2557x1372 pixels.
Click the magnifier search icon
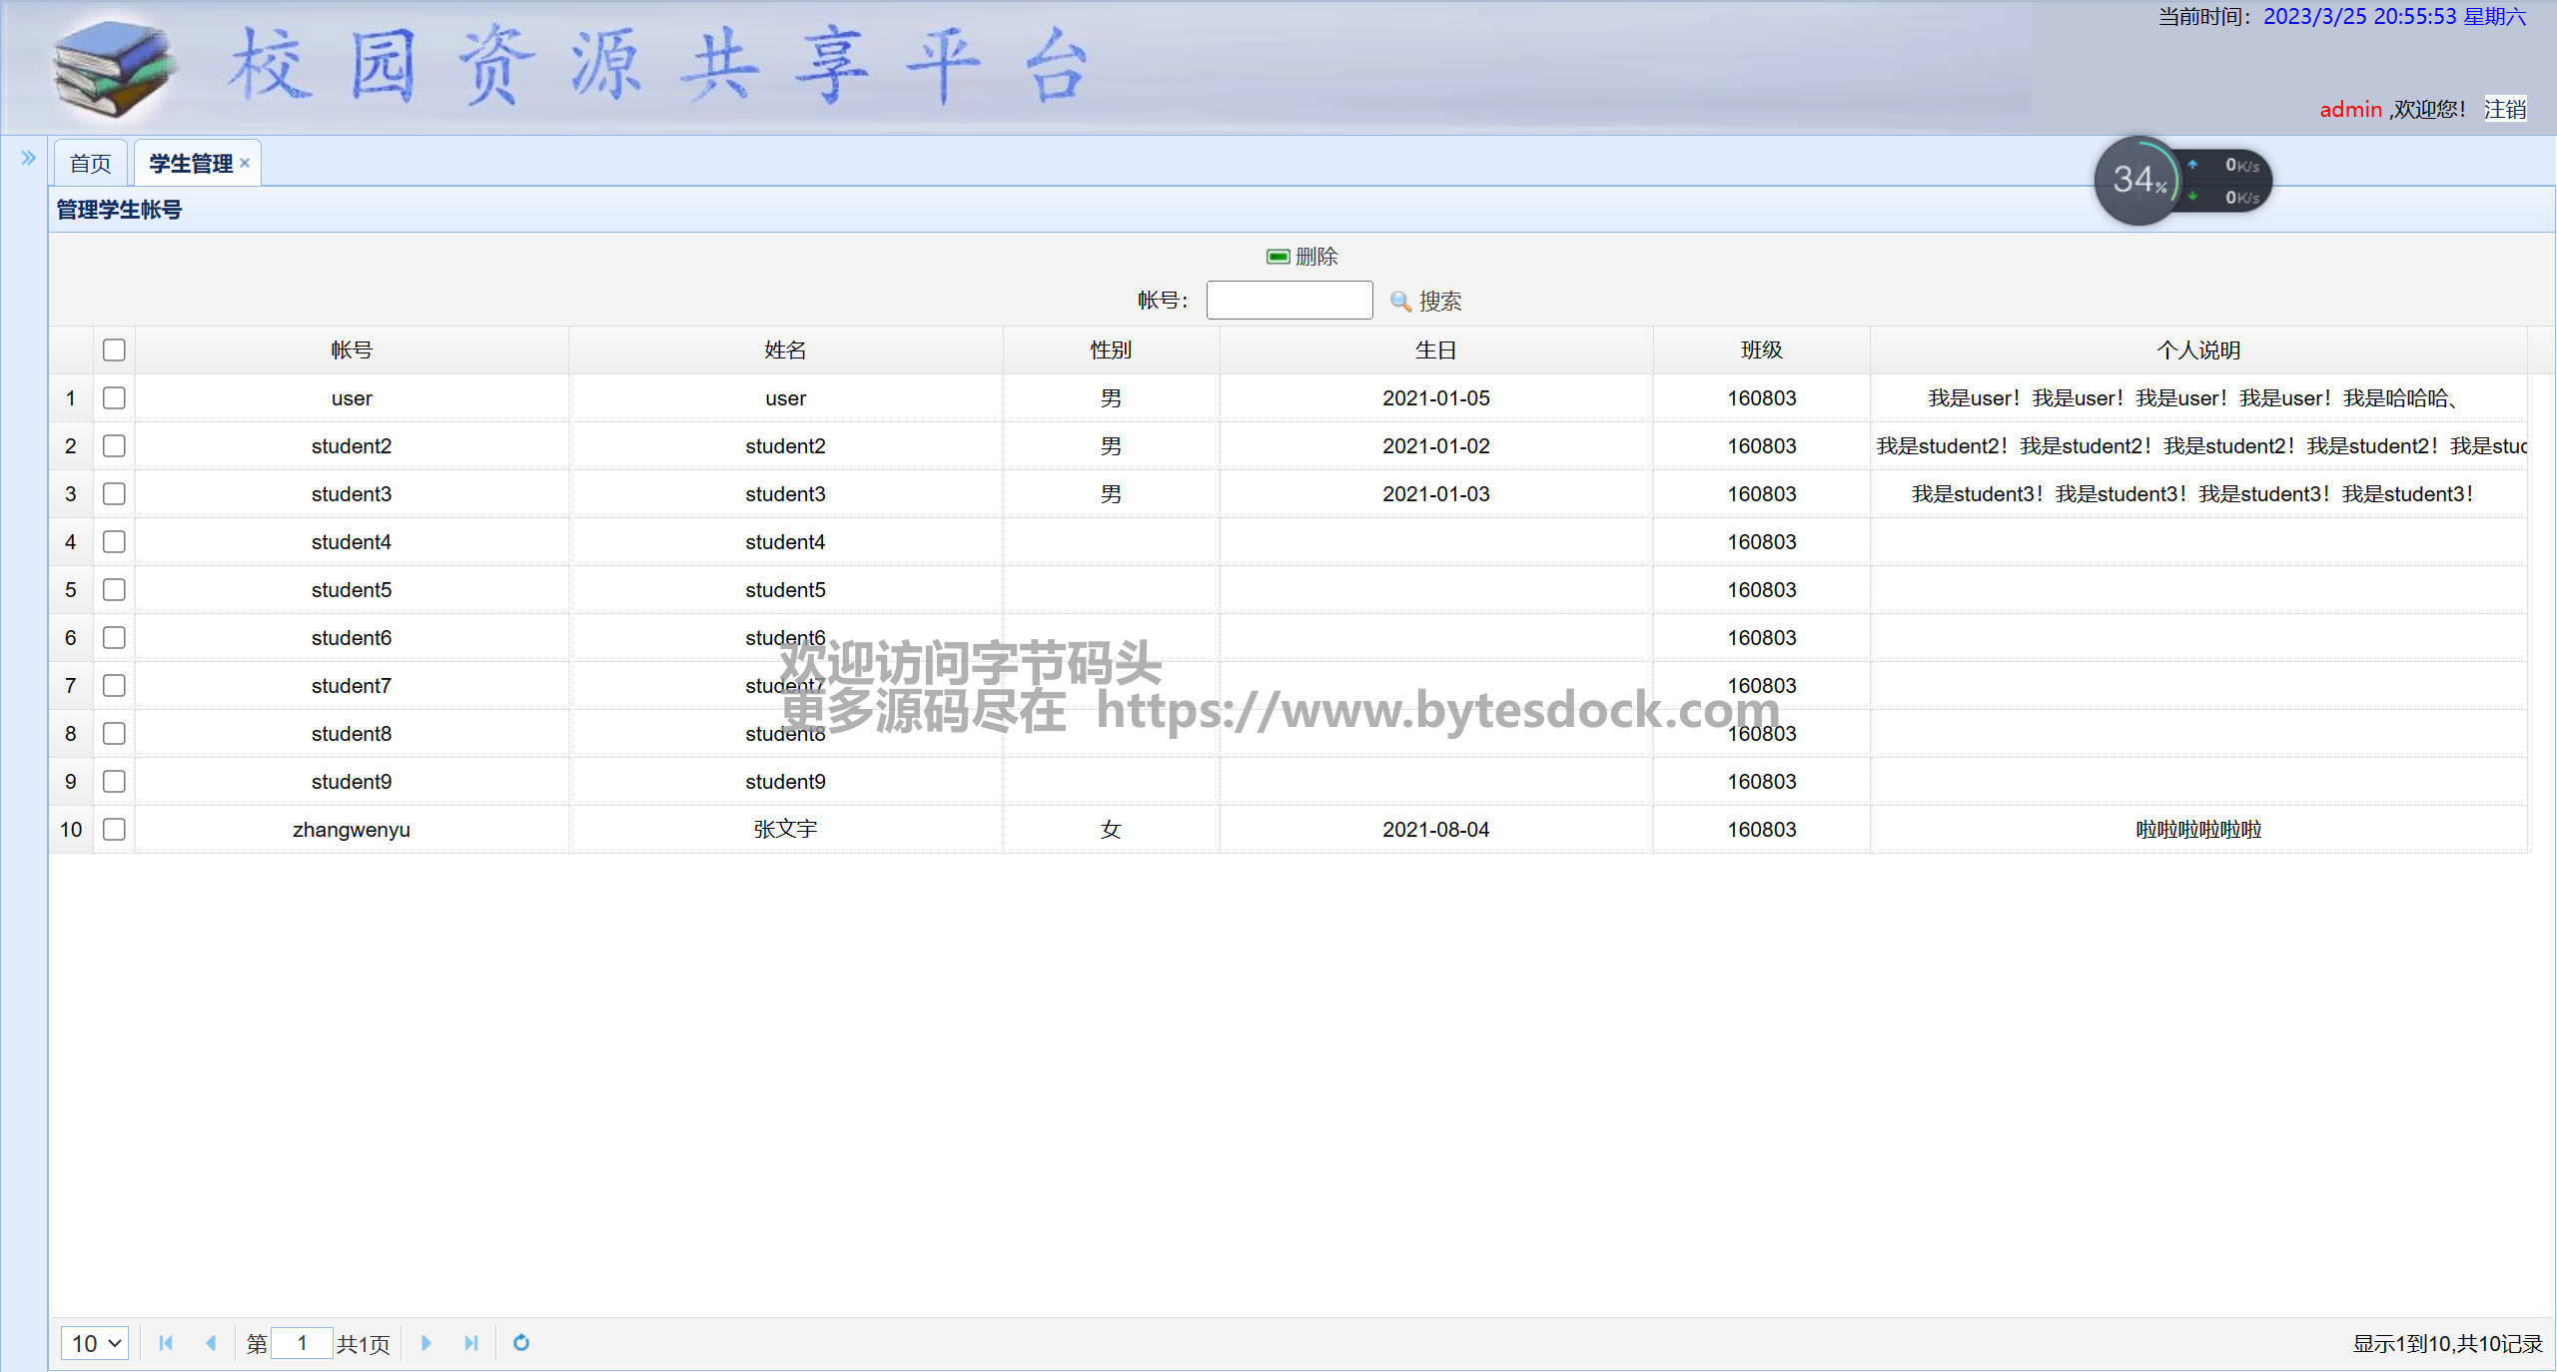(1400, 301)
